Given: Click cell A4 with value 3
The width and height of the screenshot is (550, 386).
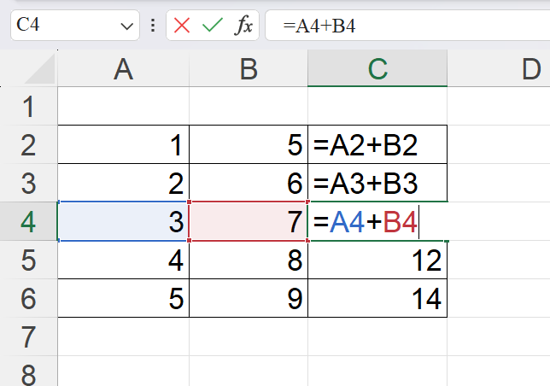Looking at the screenshot, I should pos(123,222).
